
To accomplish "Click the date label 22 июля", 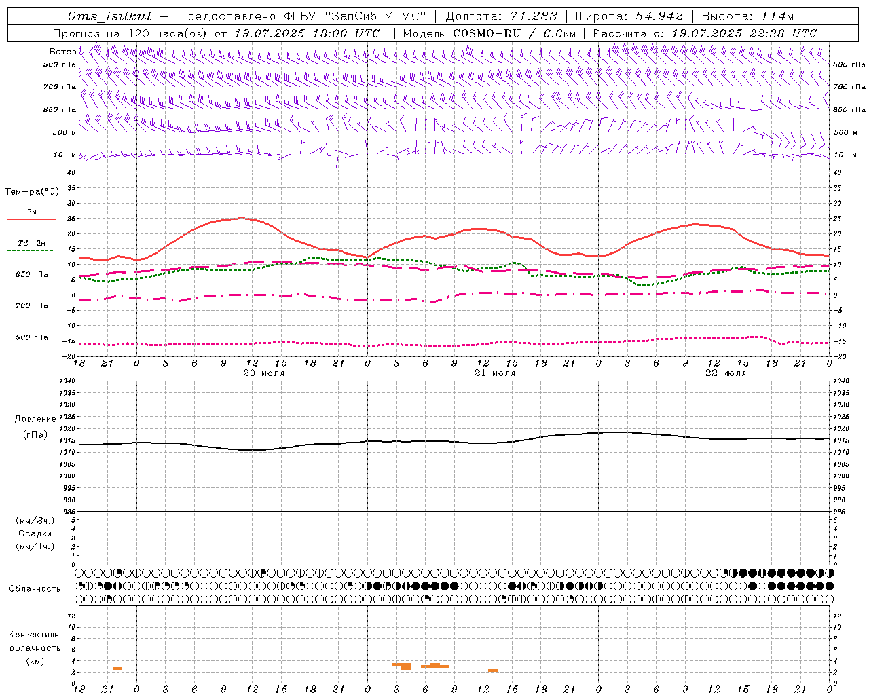I will click(726, 373).
